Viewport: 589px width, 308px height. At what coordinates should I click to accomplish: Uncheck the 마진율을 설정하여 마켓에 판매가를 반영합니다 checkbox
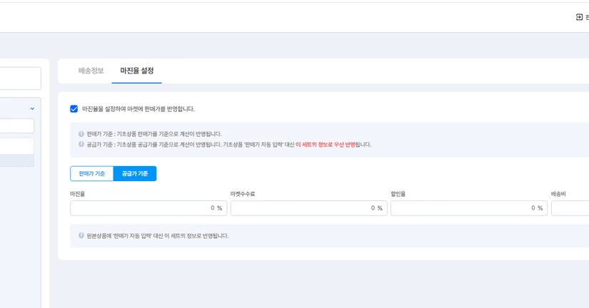point(74,109)
